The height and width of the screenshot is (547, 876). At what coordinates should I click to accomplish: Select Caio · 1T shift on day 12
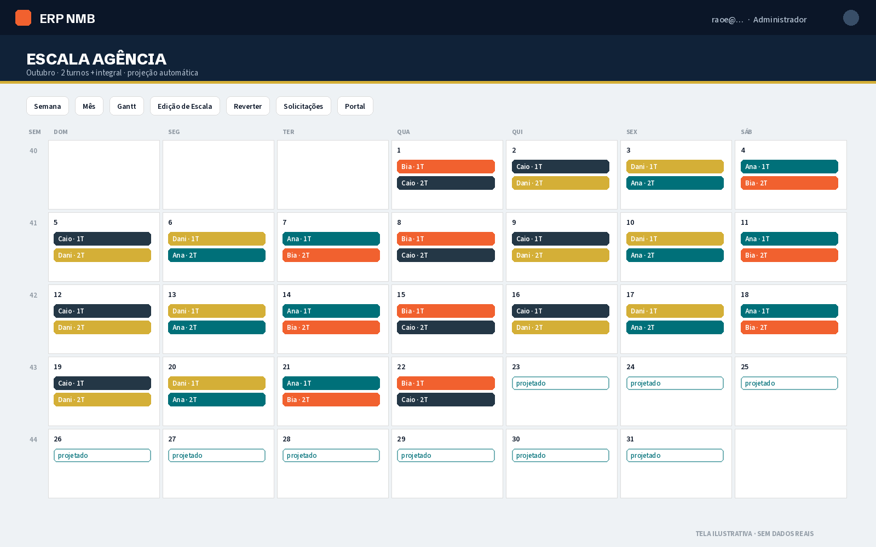pyautogui.click(x=102, y=311)
